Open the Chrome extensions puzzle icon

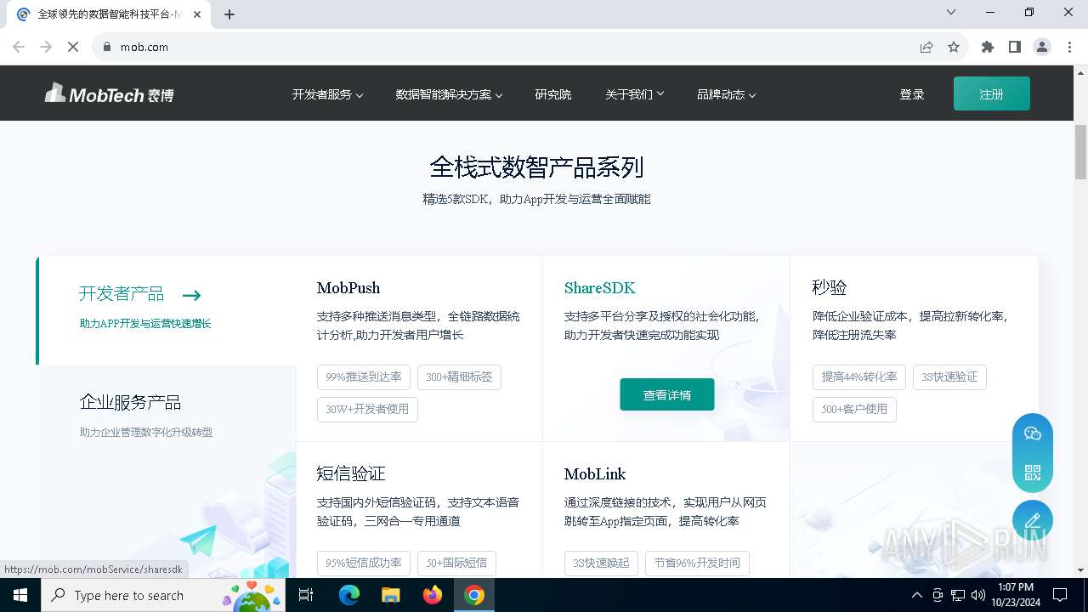[988, 47]
